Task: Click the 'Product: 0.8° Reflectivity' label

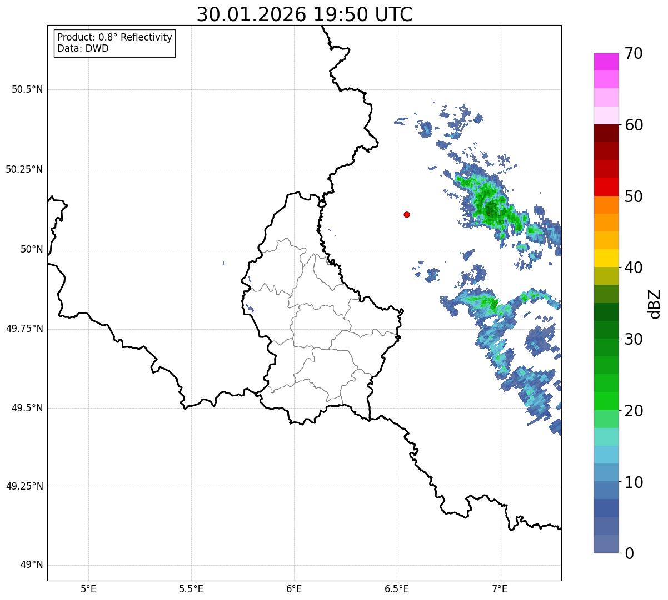Action: (x=115, y=37)
